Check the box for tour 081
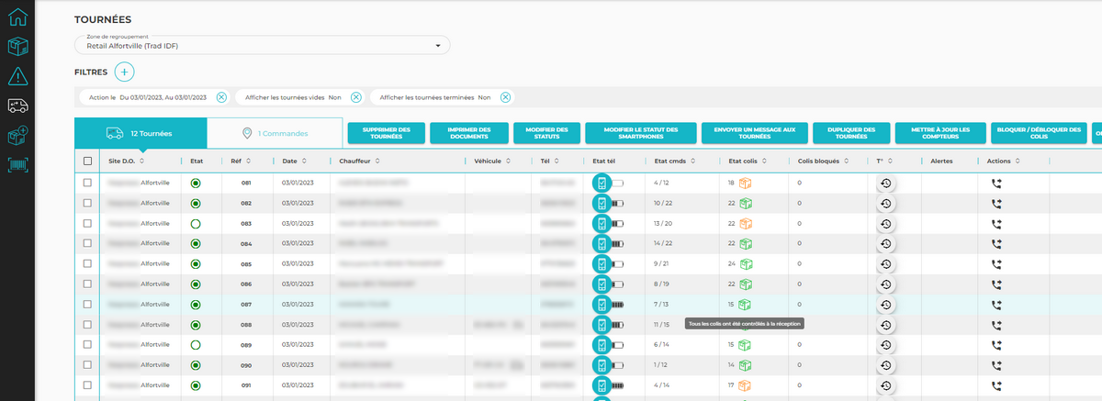Viewport: 1102px width, 401px height. [x=88, y=184]
